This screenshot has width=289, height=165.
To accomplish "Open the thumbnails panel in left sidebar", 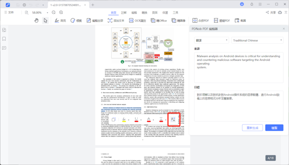I will pos(4,30).
